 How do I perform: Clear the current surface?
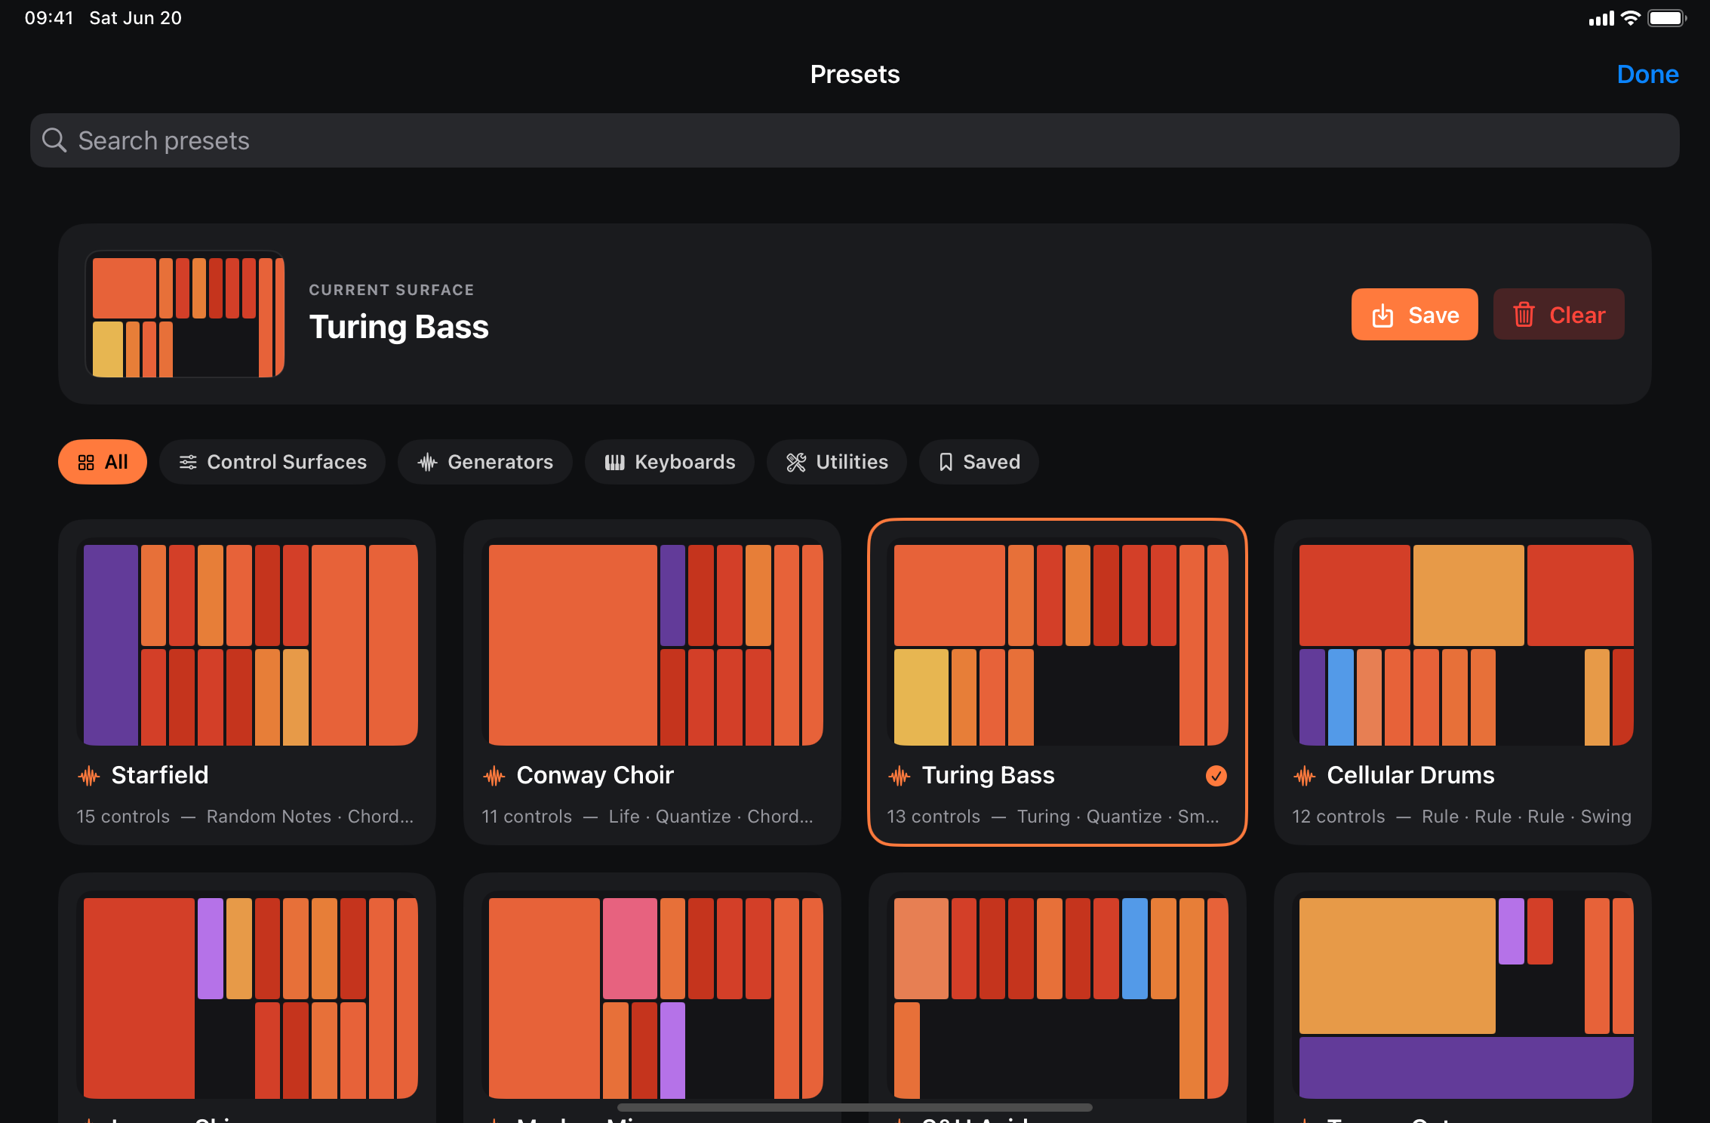point(1558,314)
